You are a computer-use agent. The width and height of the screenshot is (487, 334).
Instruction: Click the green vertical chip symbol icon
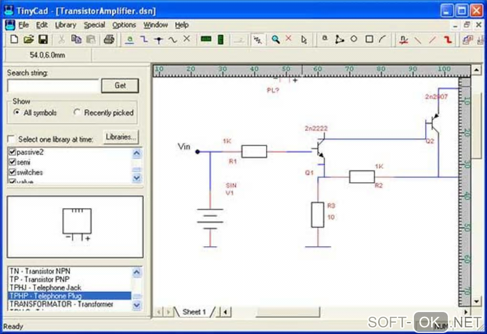[x=221, y=40]
